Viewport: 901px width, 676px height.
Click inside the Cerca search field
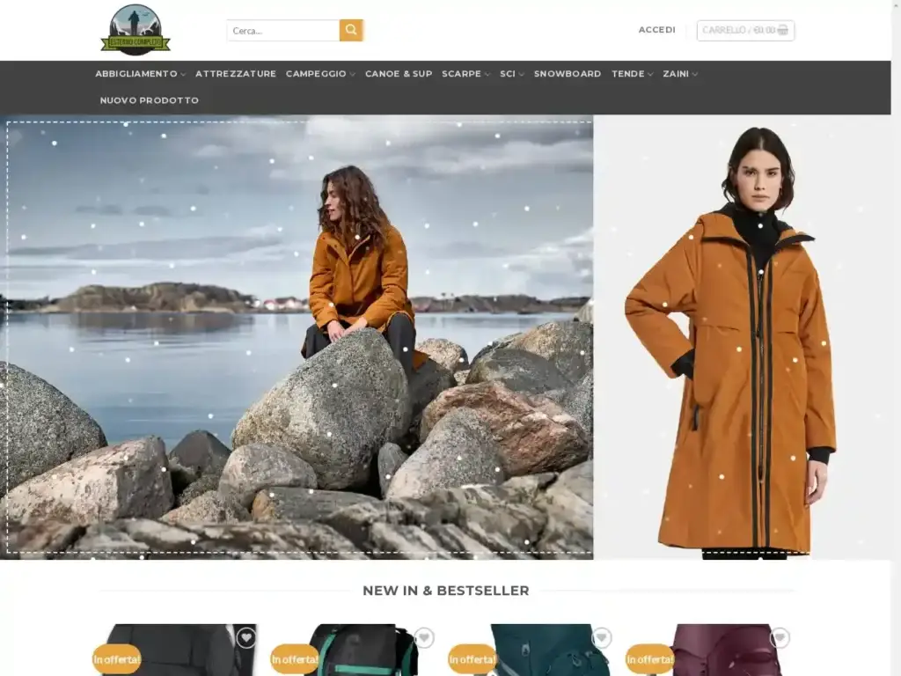pos(282,31)
